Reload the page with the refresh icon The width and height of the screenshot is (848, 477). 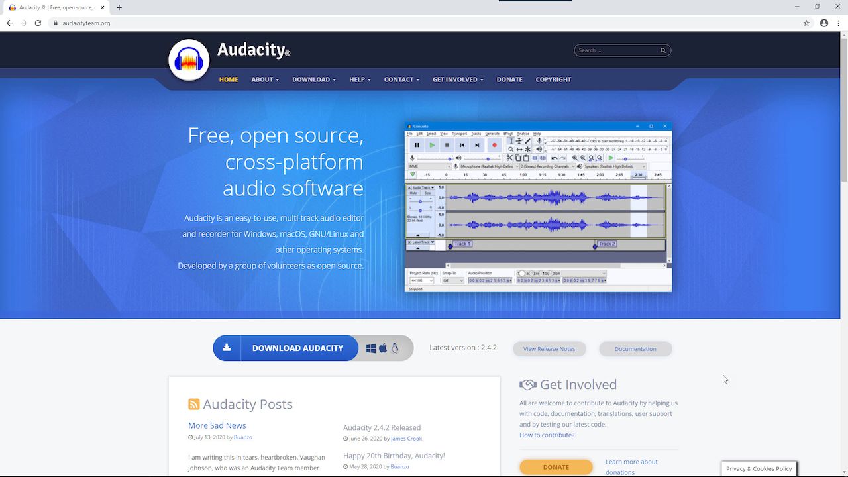[x=38, y=23]
